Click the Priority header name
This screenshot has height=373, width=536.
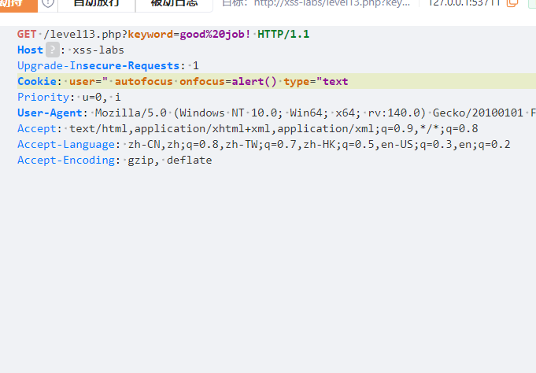click(x=43, y=97)
